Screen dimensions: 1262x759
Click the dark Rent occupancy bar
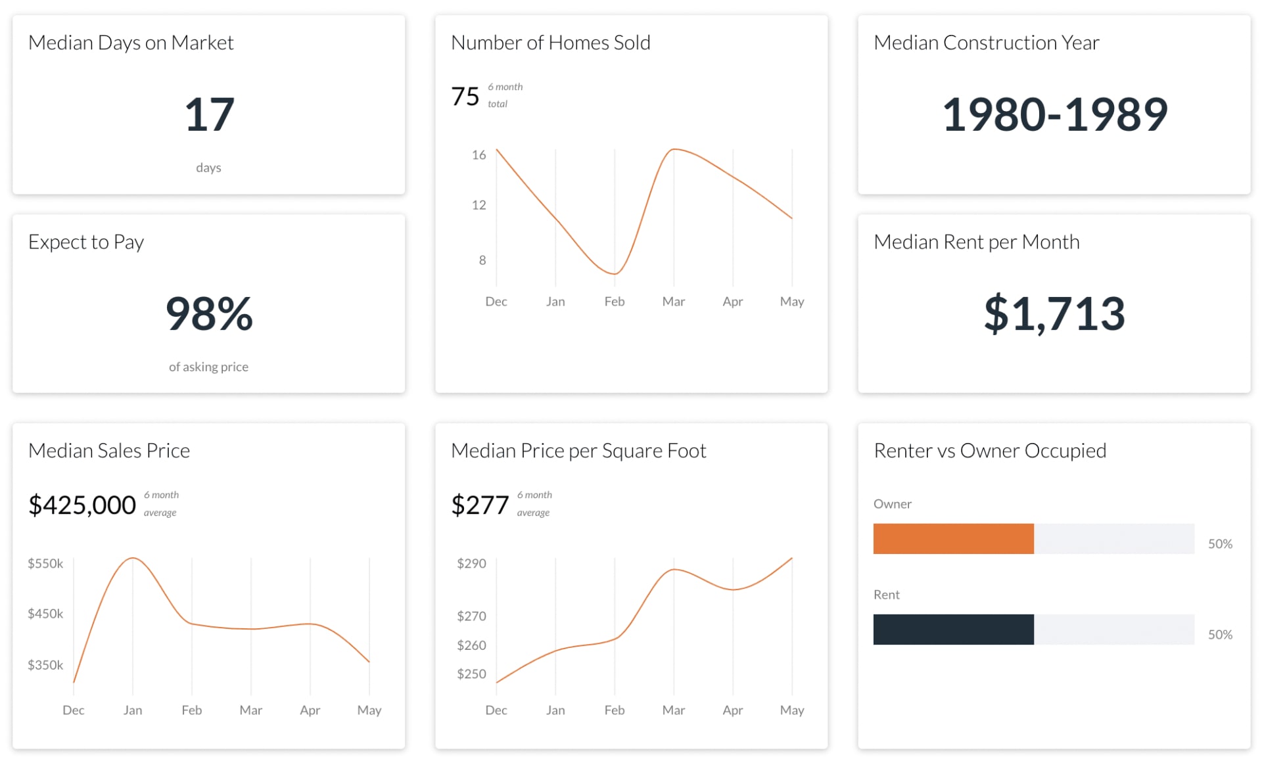pos(953,630)
